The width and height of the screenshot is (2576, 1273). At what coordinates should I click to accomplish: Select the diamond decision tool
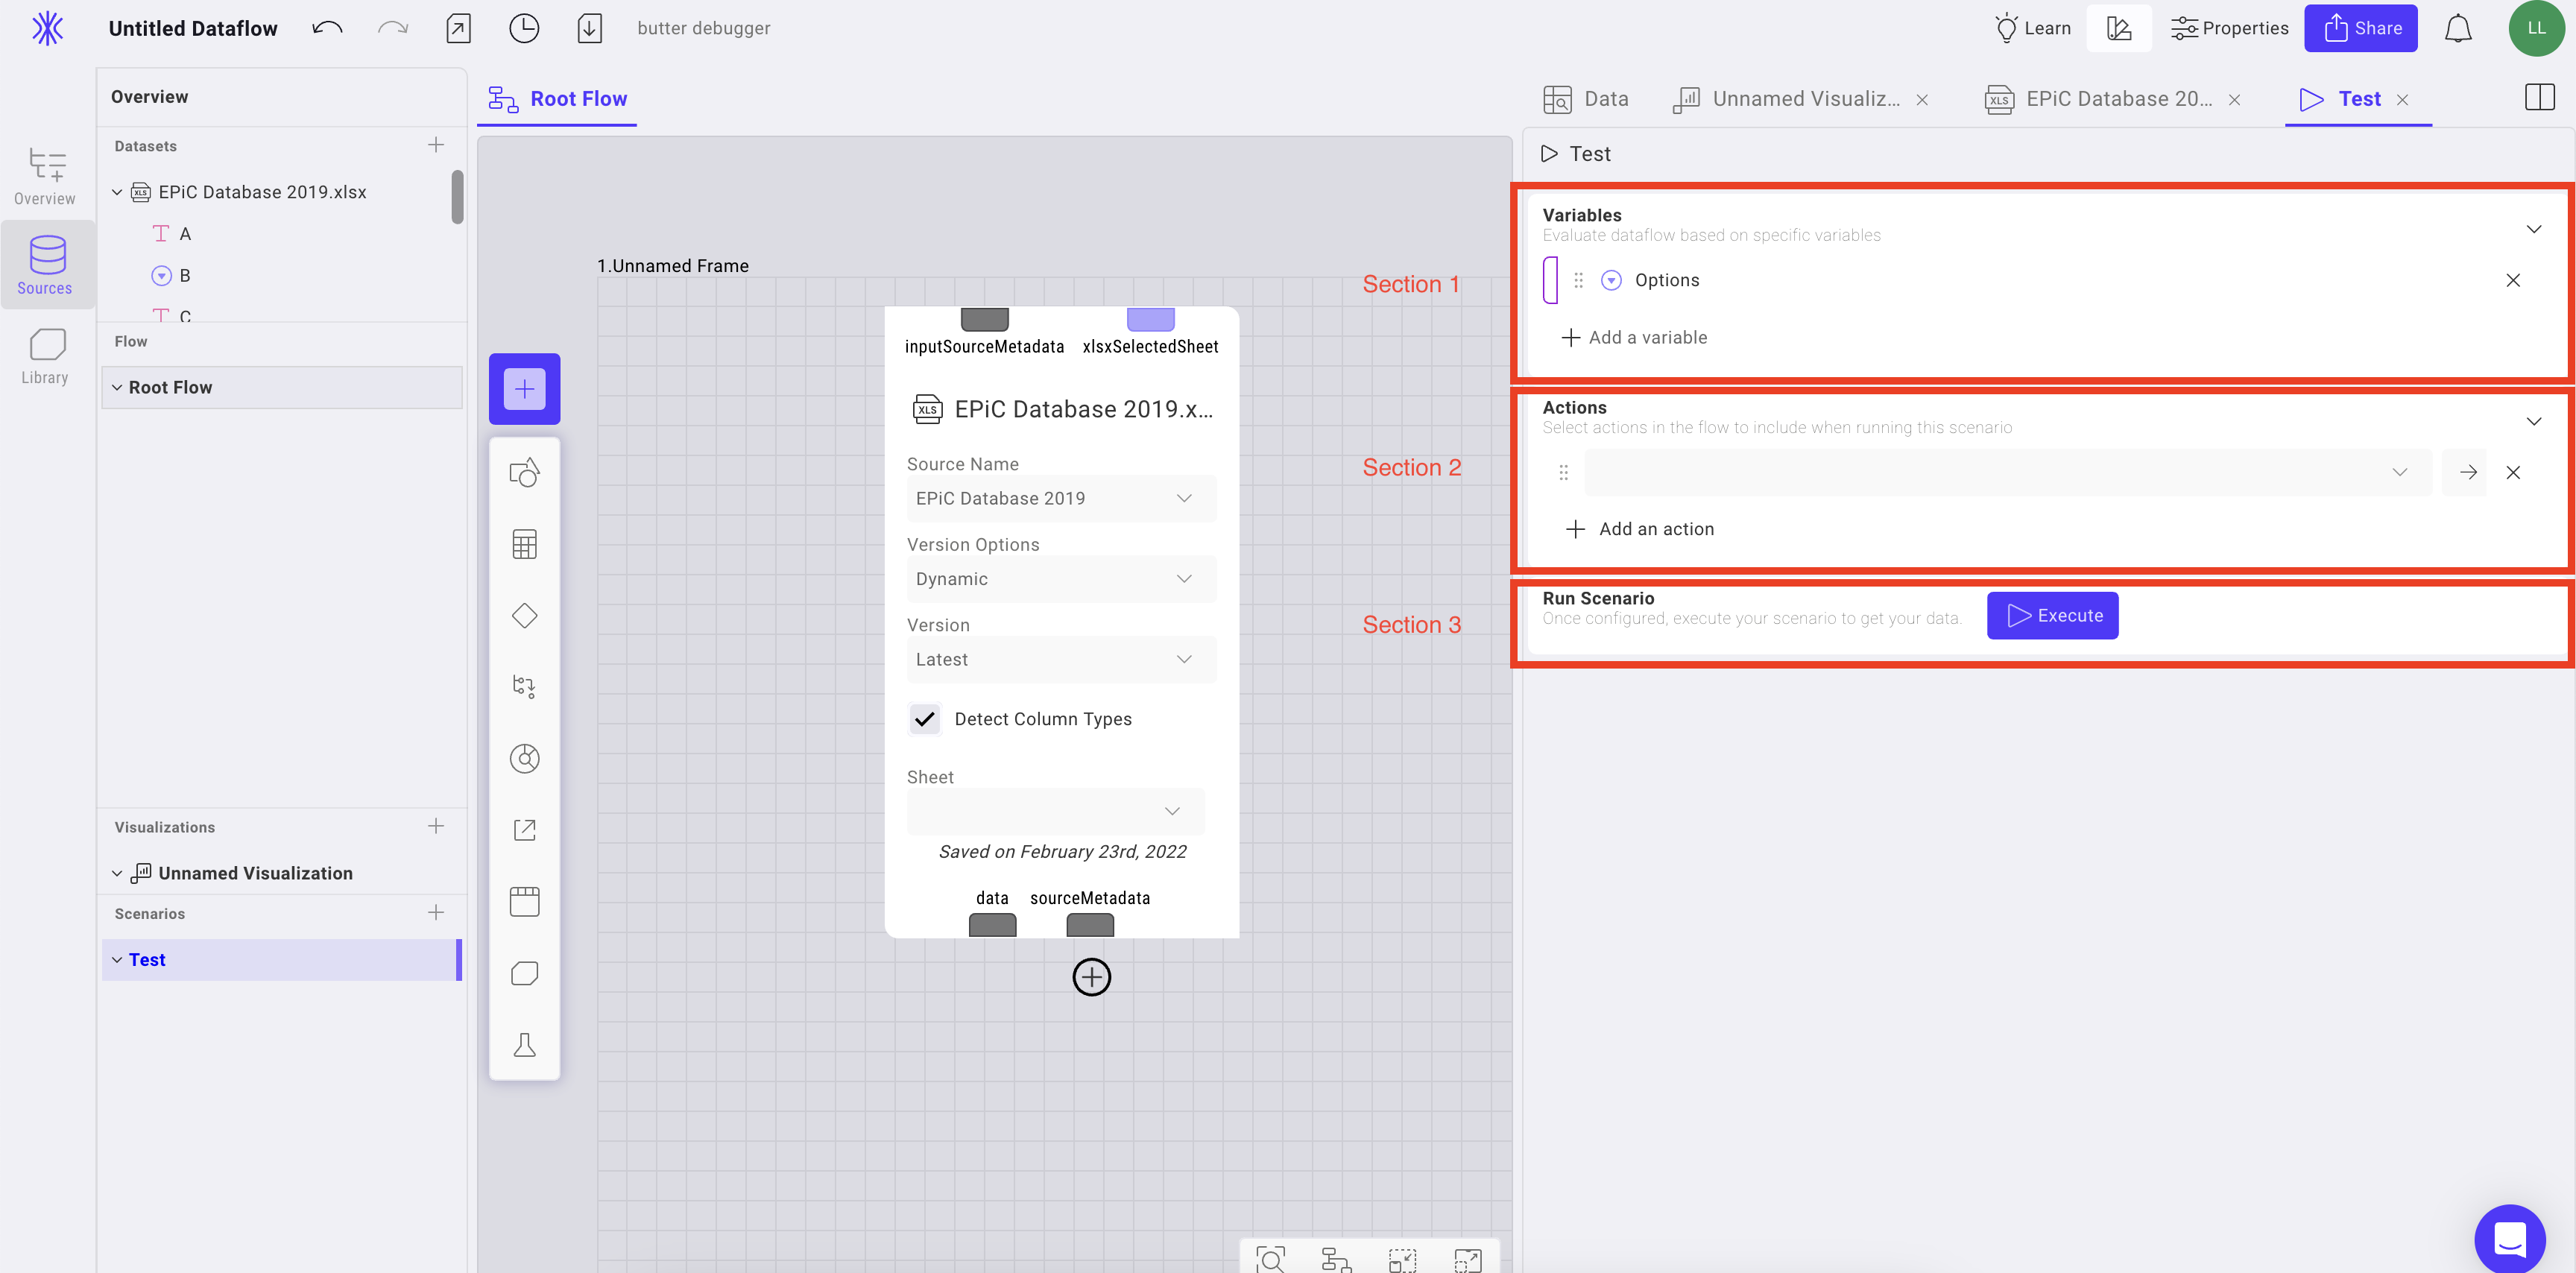click(x=524, y=615)
